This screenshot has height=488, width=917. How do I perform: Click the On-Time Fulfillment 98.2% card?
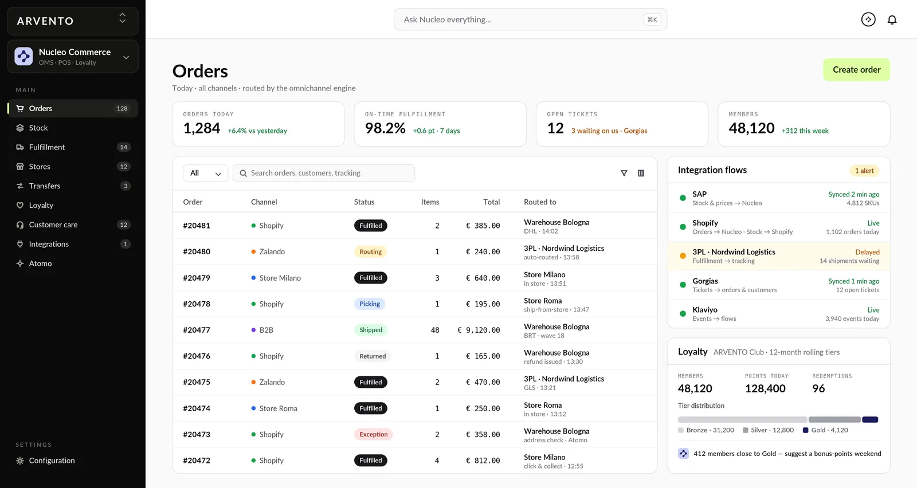click(440, 124)
